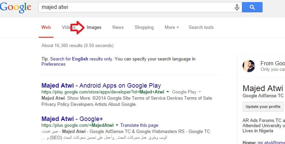Activate voice search microphone icon

(237, 8)
